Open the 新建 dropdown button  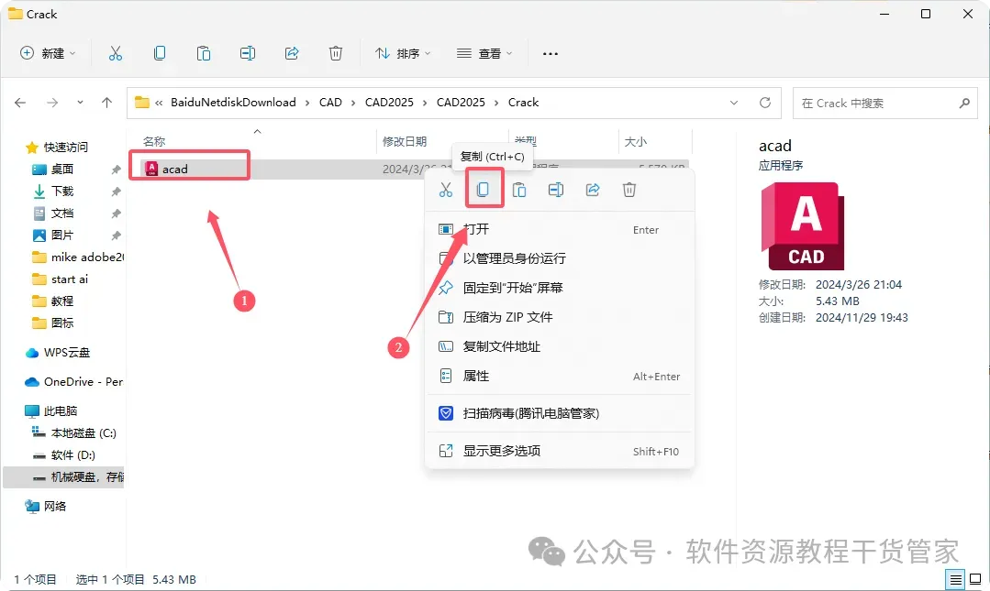tap(48, 54)
